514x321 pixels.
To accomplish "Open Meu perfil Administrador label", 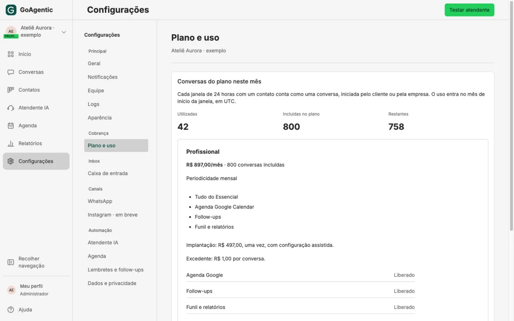I will [x=34, y=290].
